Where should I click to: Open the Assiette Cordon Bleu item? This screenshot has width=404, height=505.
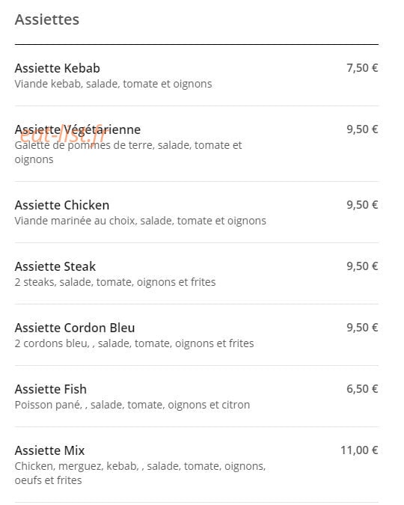75,328
